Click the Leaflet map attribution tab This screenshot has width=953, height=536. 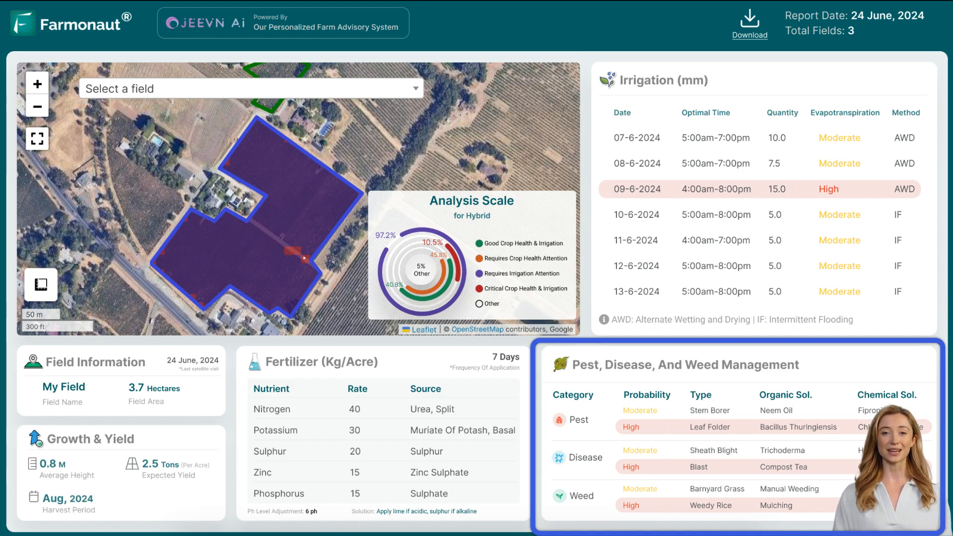click(x=423, y=329)
